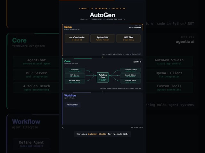
Task: Click 'Run visually with Studio or code' note in the Setup panel
Action: coord(122,54)
